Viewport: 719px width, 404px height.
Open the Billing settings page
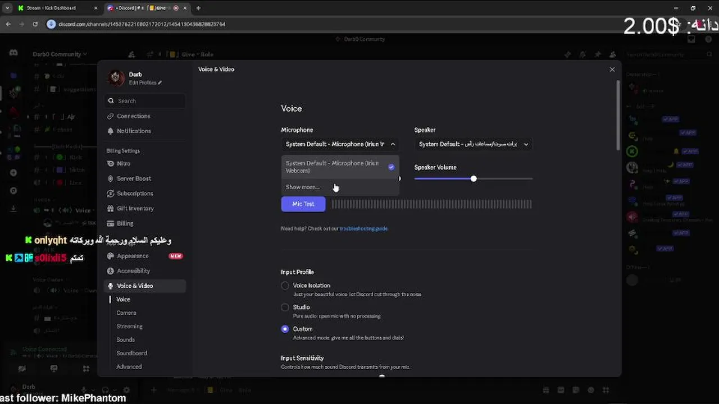[x=145, y=223]
